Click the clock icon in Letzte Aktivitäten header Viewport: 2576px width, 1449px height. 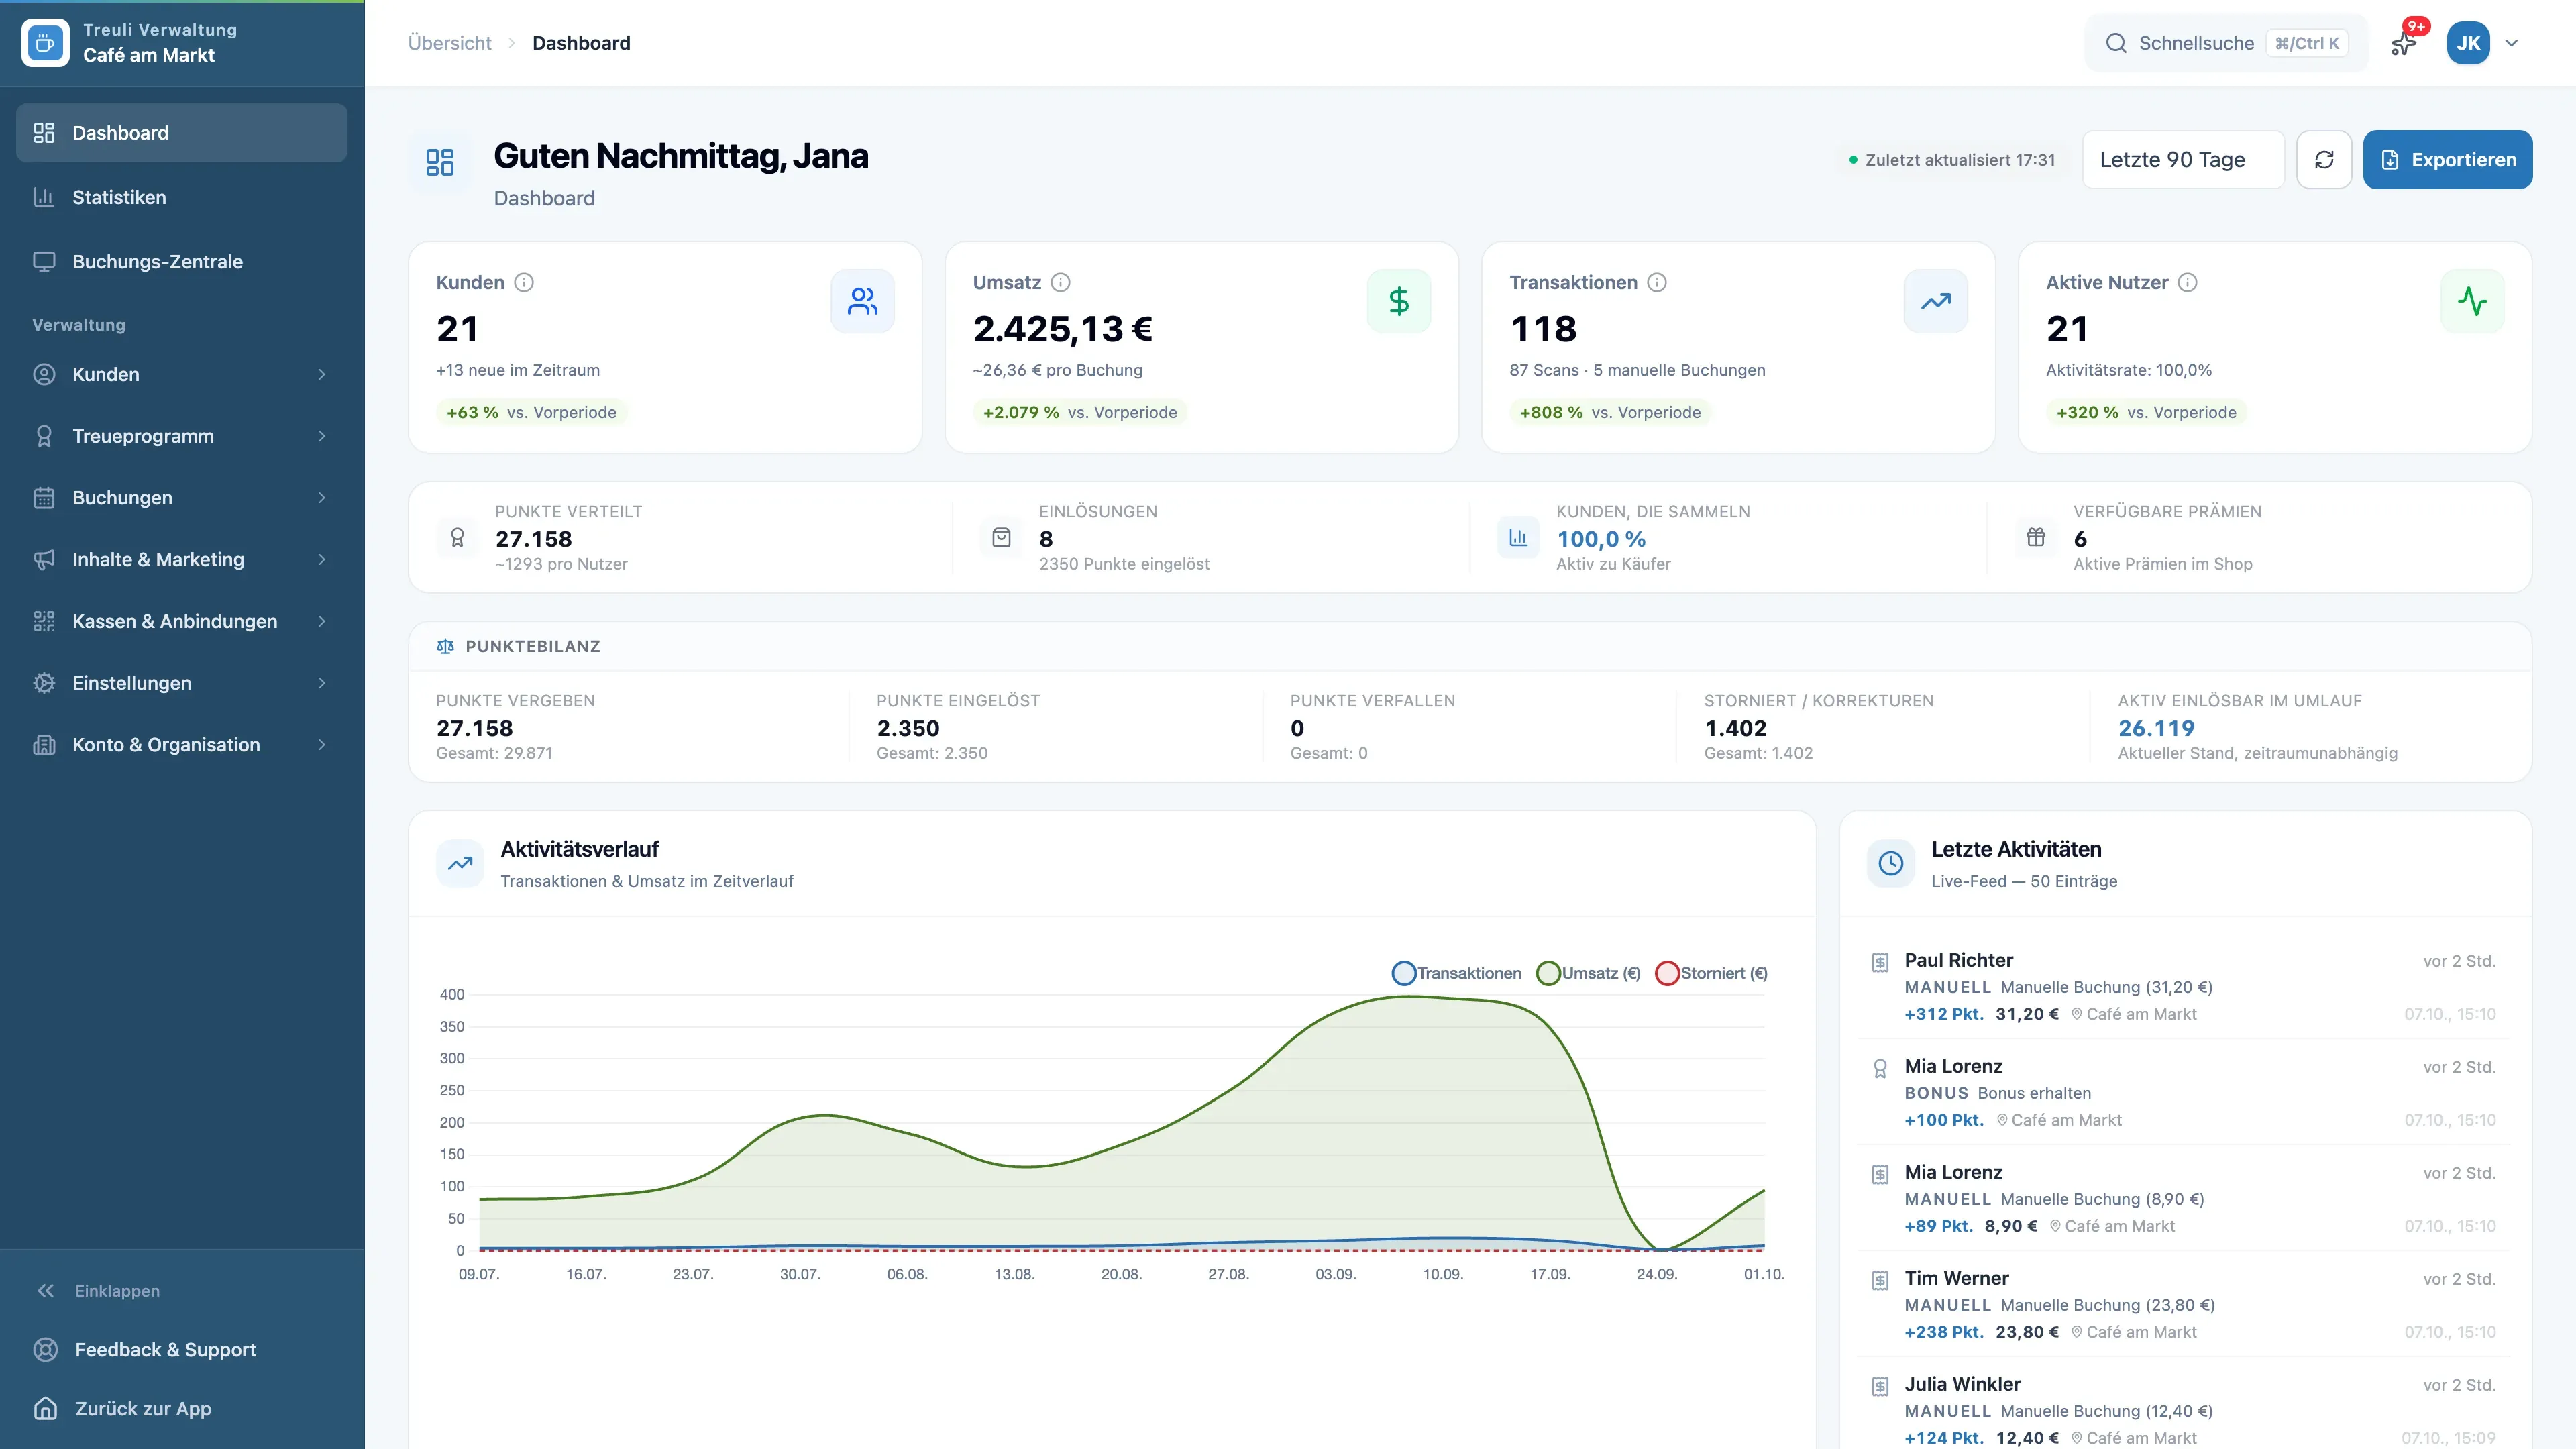1891,863
